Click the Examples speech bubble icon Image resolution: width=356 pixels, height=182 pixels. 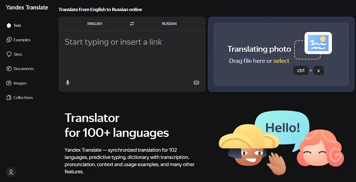point(9,40)
